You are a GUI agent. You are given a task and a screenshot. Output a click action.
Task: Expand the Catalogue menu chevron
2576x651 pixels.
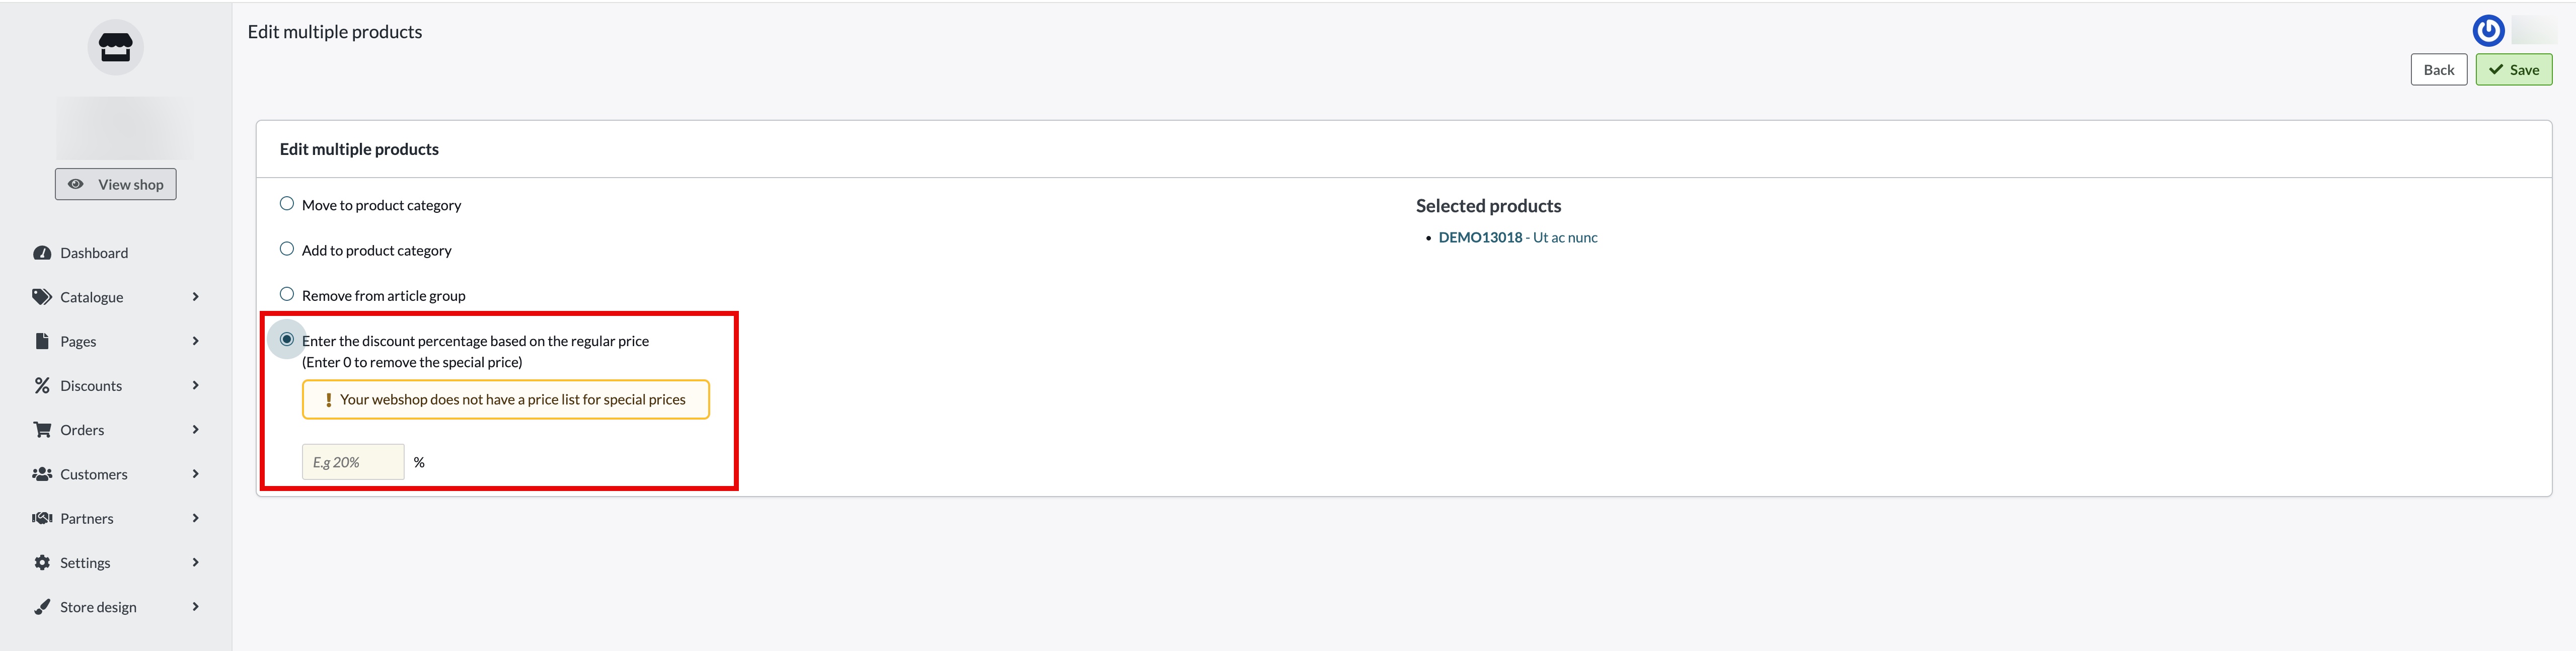click(196, 297)
